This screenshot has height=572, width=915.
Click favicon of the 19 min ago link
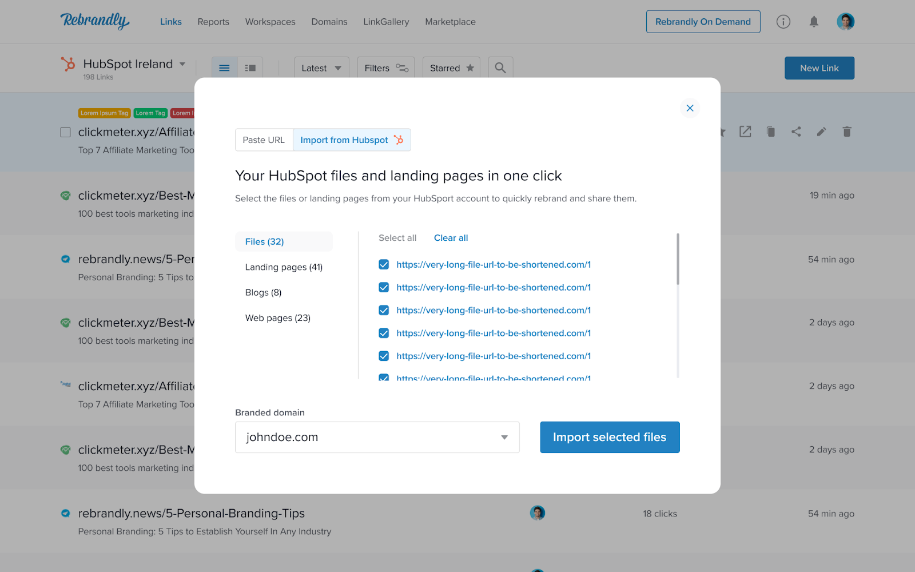point(66,196)
